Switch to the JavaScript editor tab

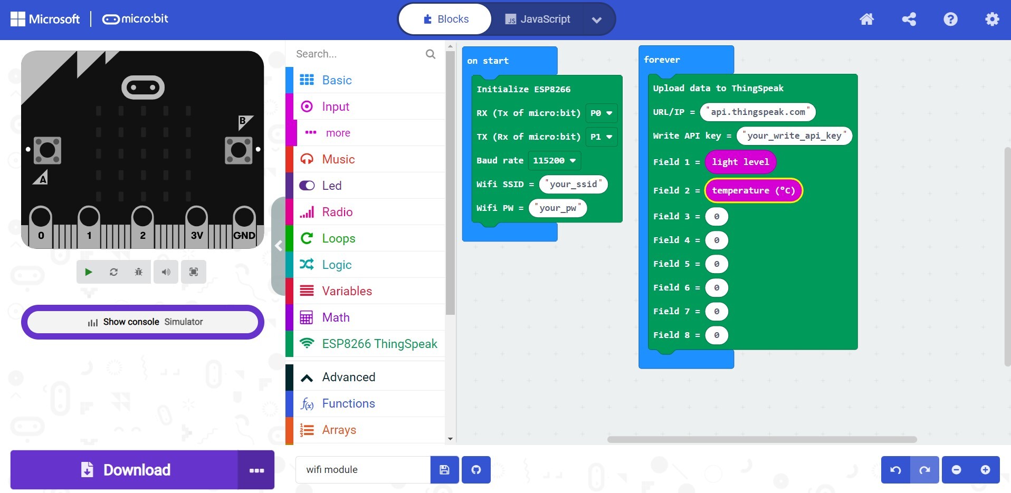pos(537,20)
